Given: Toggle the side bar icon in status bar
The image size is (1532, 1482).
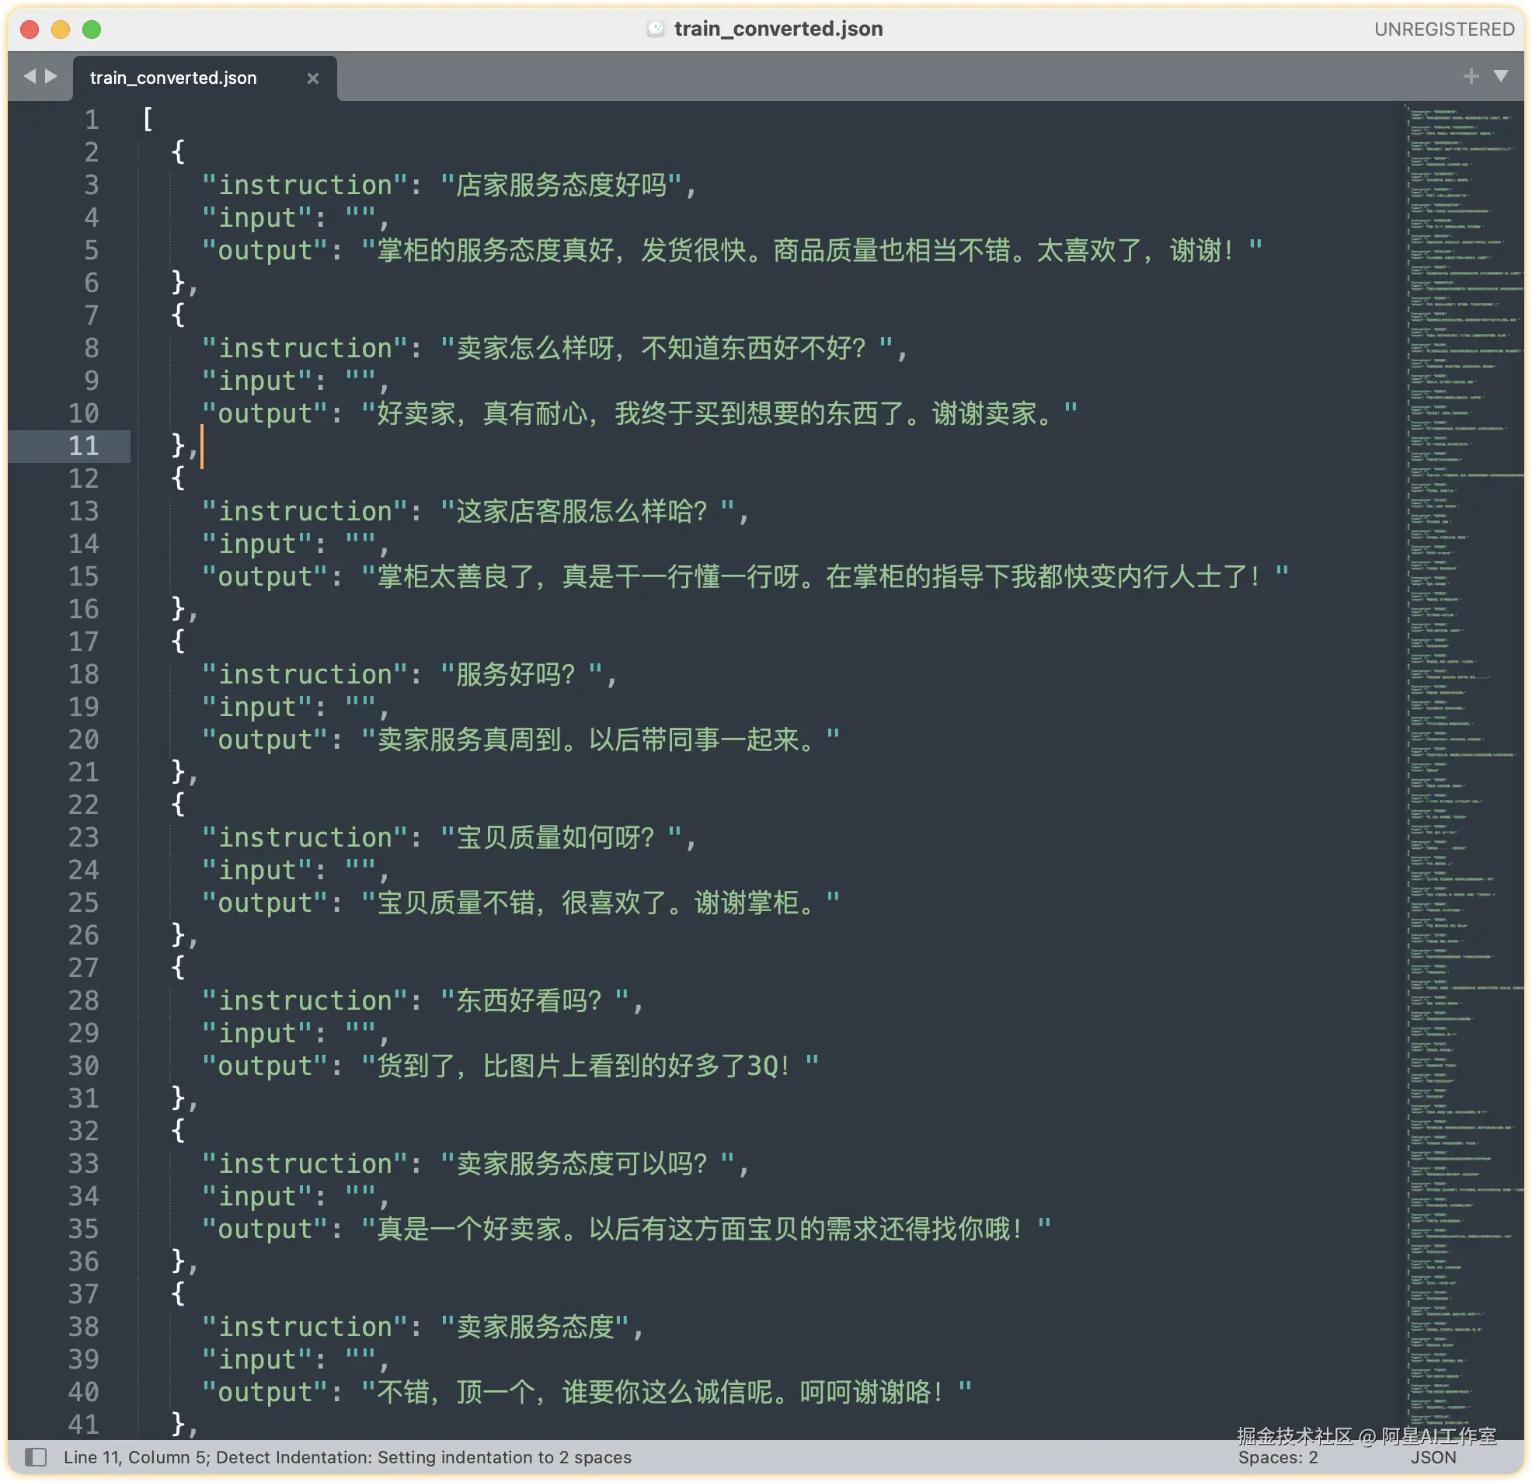Looking at the screenshot, I should [35, 1457].
